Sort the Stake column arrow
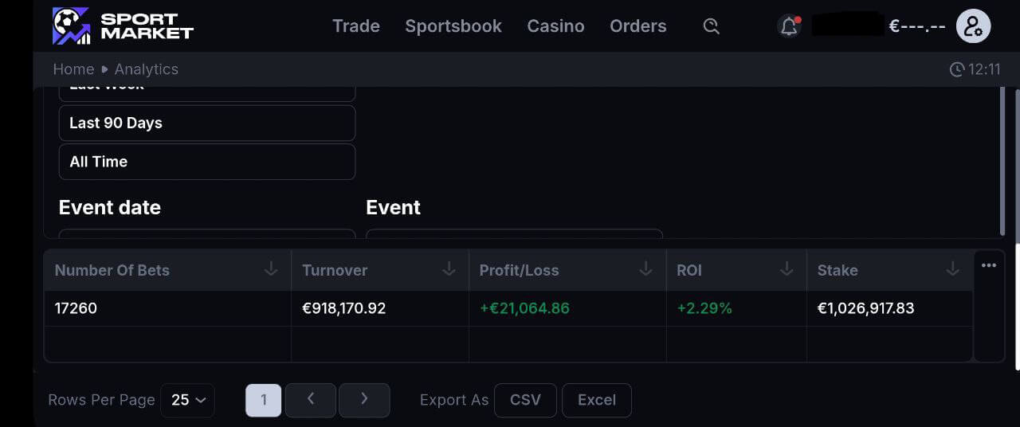This screenshot has height=427, width=1020. click(x=952, y=269)
